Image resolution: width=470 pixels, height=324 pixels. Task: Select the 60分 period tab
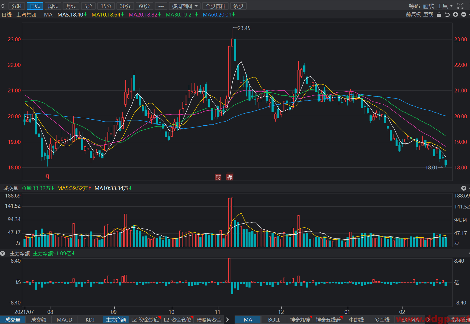144,6
